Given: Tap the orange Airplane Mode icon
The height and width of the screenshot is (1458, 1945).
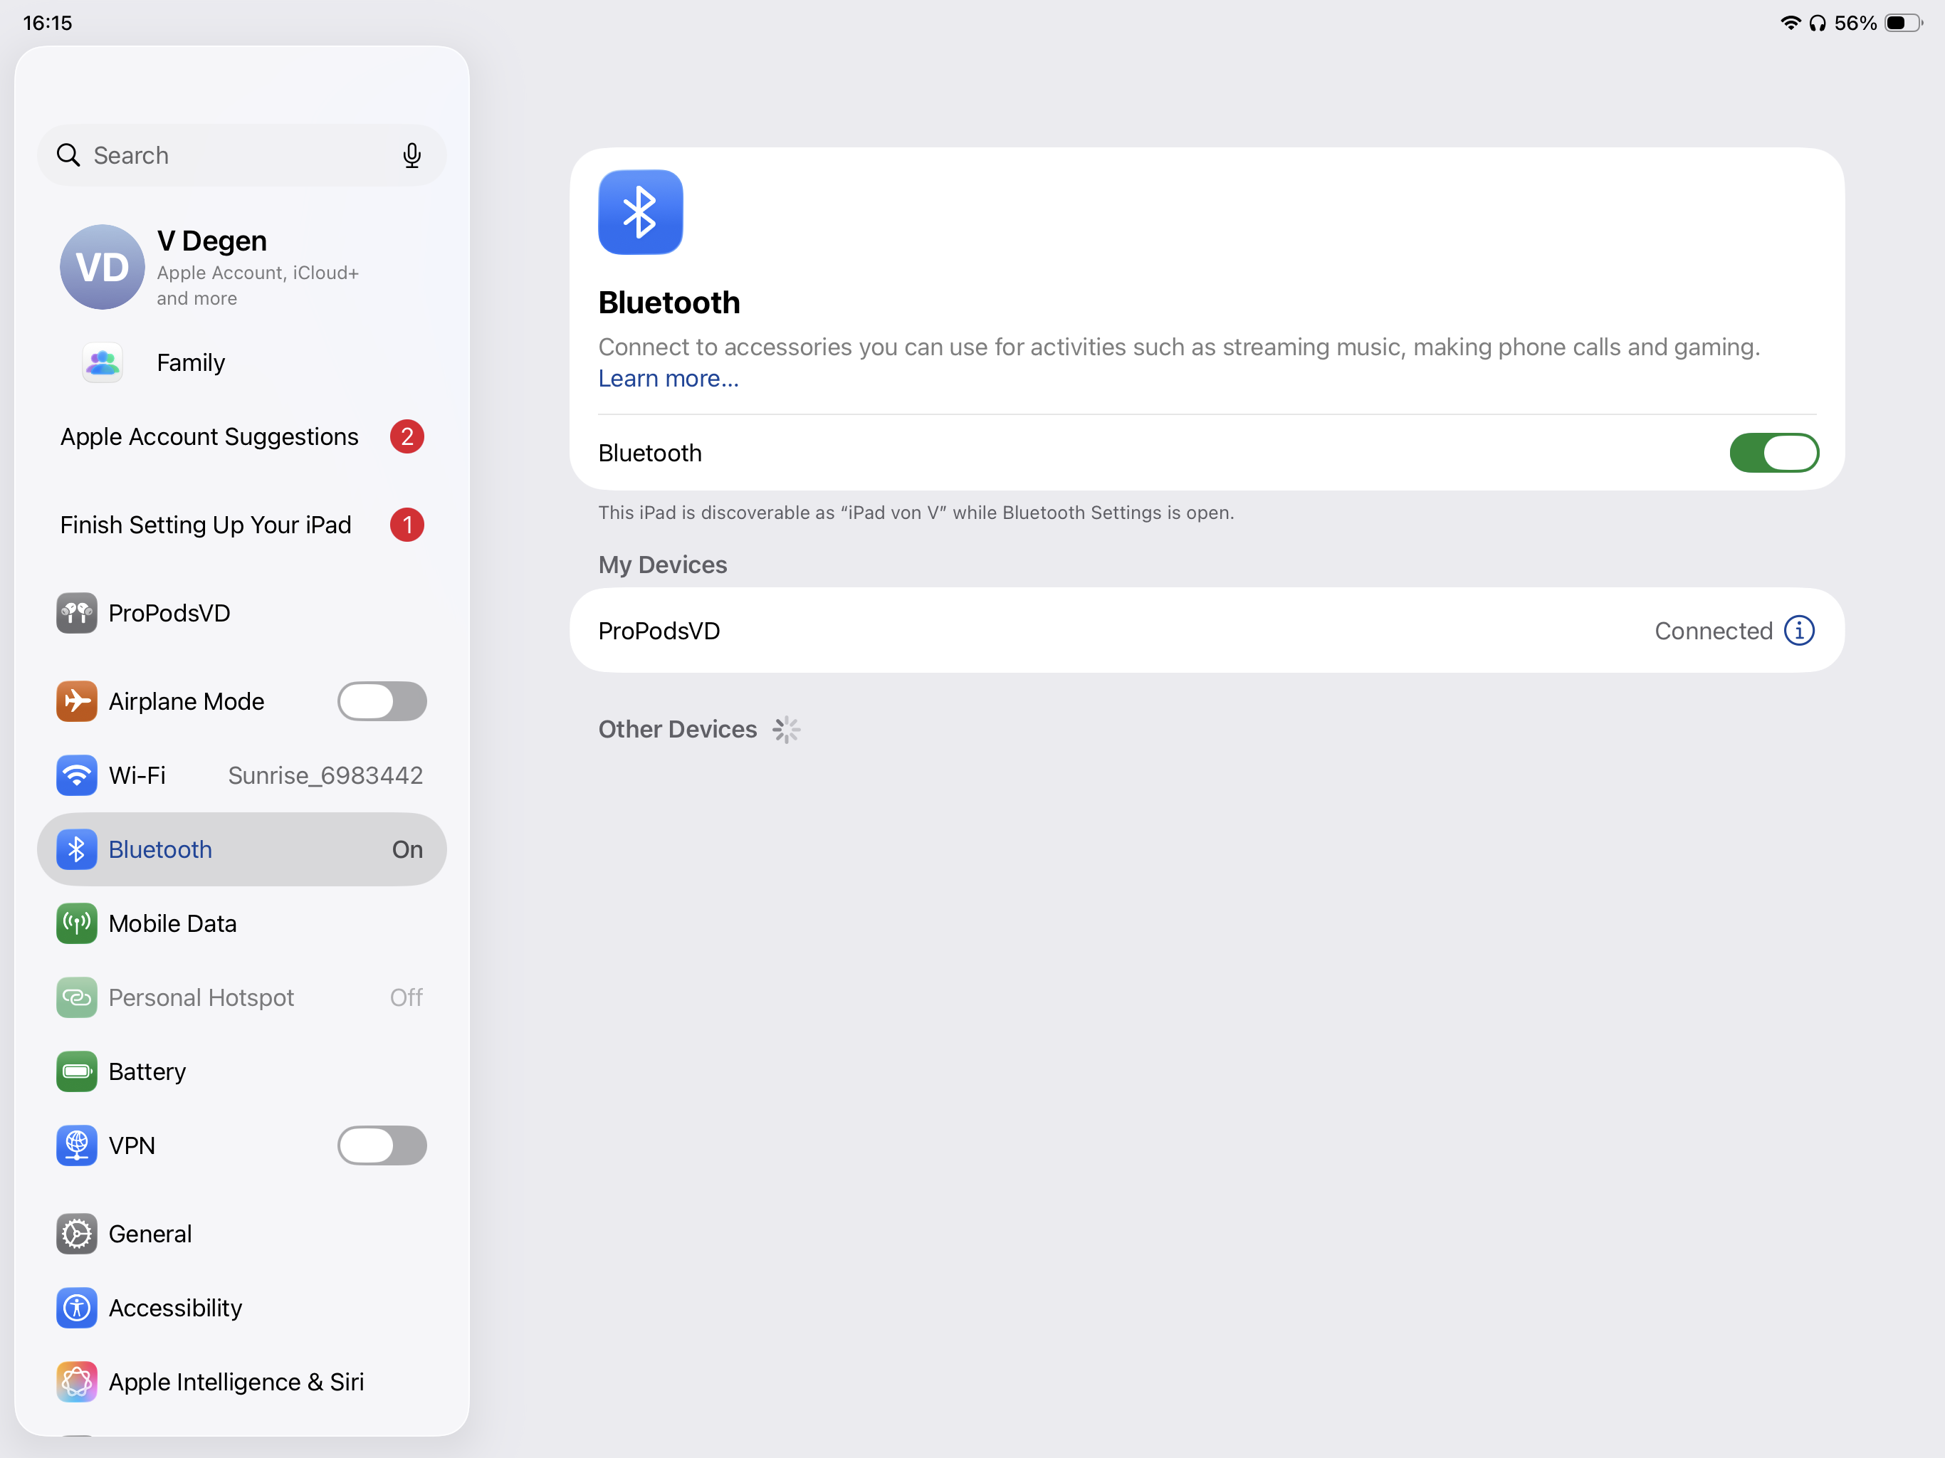Looking at the screenshot, I should [x=76, y=701].
